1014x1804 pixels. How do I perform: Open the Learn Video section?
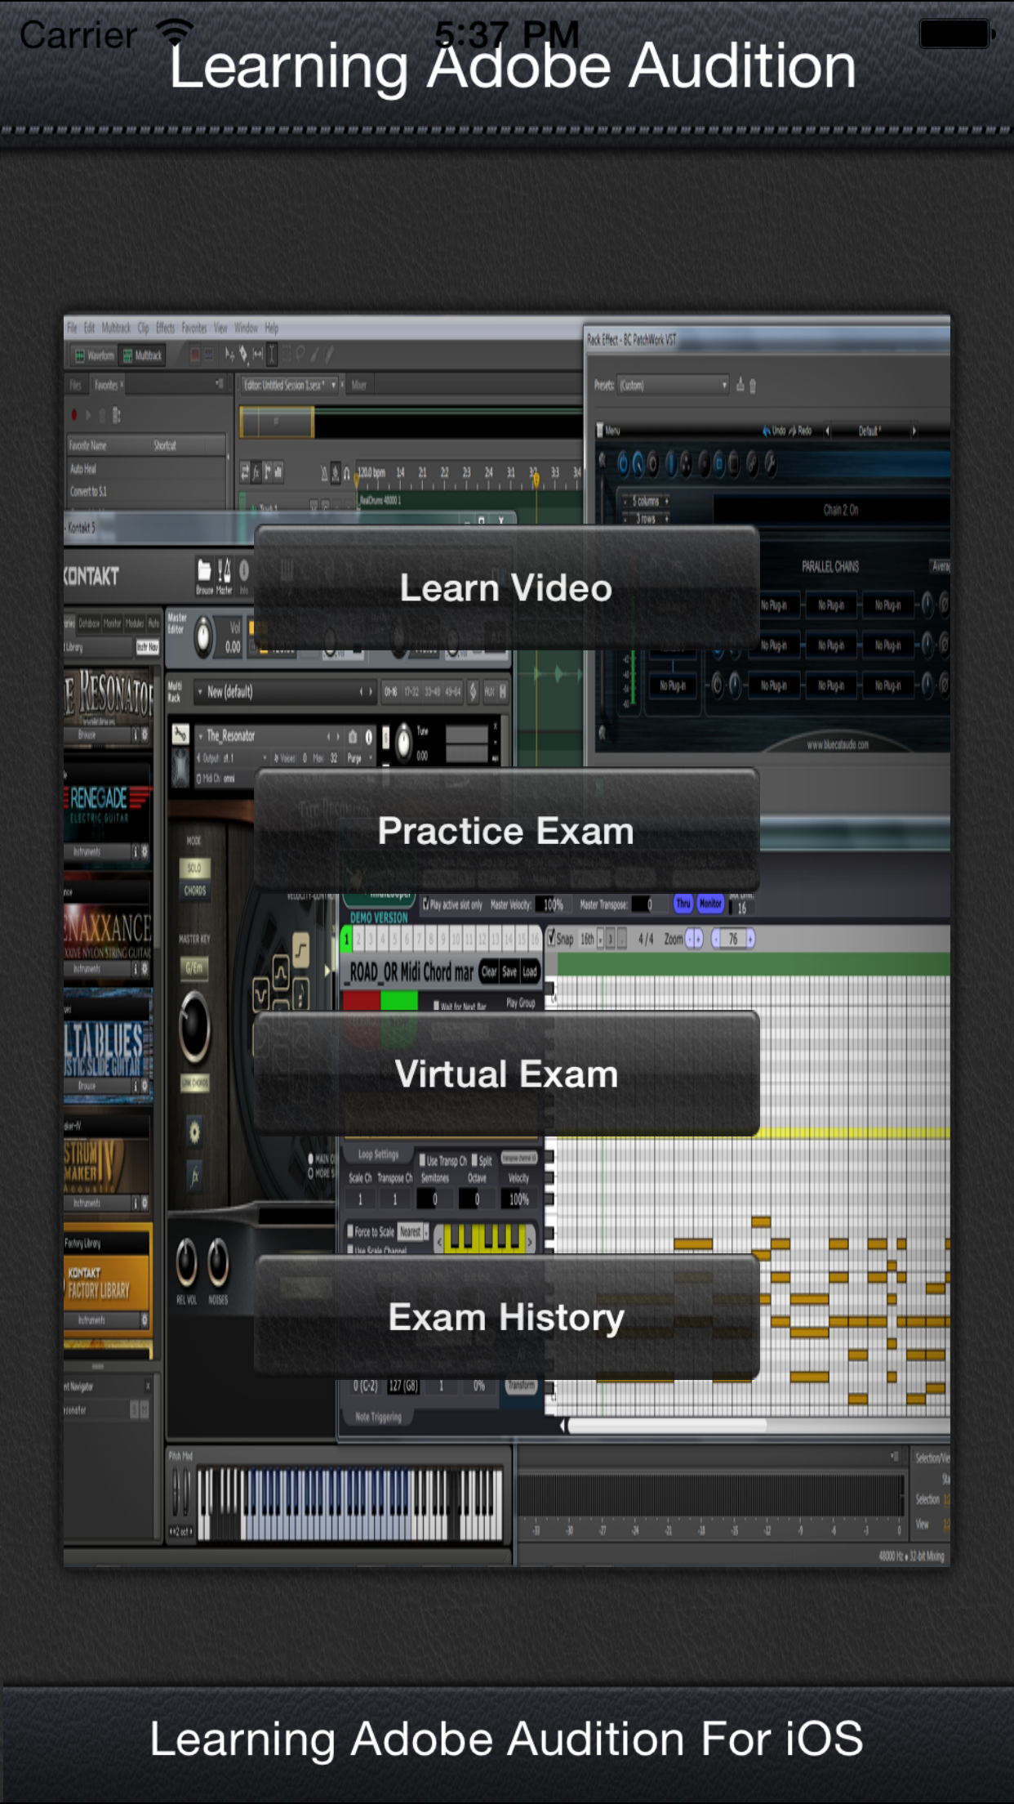[x=506, y=588]
